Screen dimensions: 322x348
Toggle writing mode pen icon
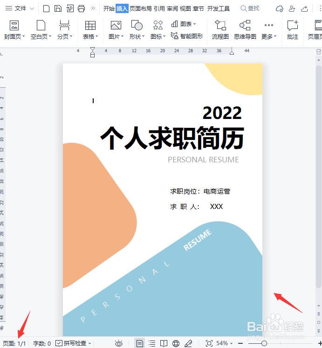click(x=188, y=343)
